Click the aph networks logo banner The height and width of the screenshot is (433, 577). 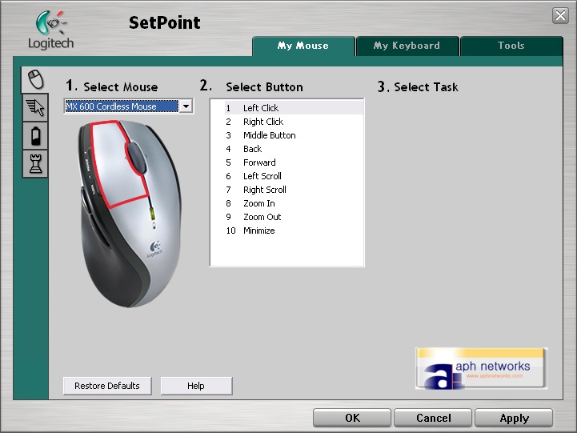[x=481, y=368]
